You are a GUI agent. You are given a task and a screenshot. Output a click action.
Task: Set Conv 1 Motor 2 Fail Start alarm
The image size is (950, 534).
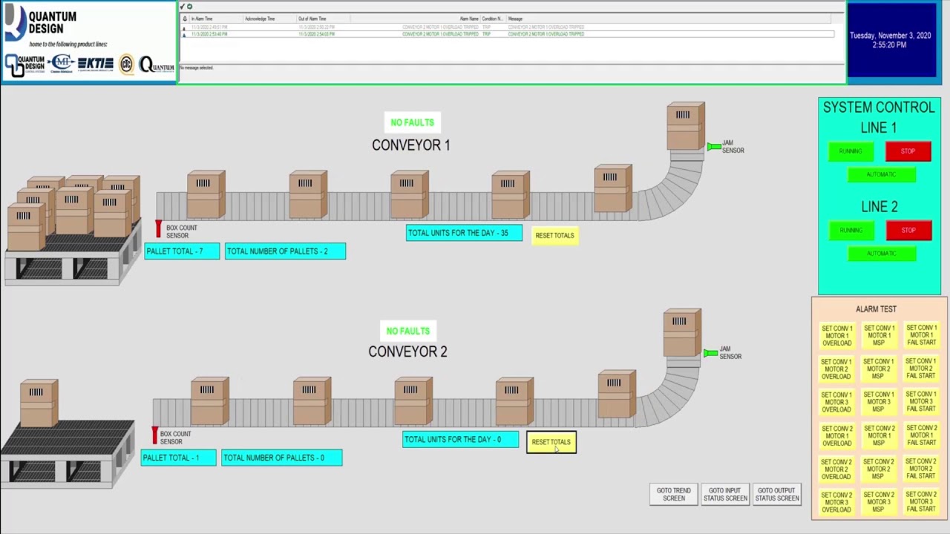tap(921, 369)
